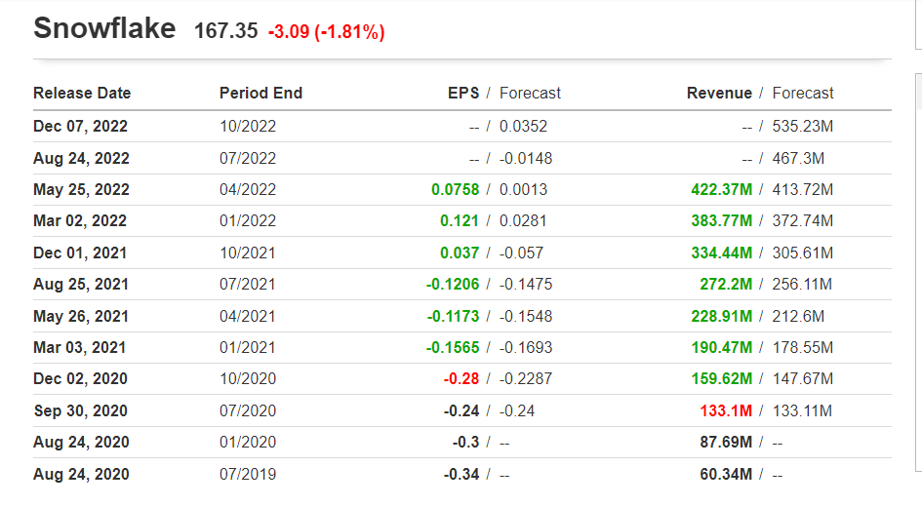Screen dimensions: 922x506
Task: Click revenue forecast 467.3M
Action: tap(798, 159)
